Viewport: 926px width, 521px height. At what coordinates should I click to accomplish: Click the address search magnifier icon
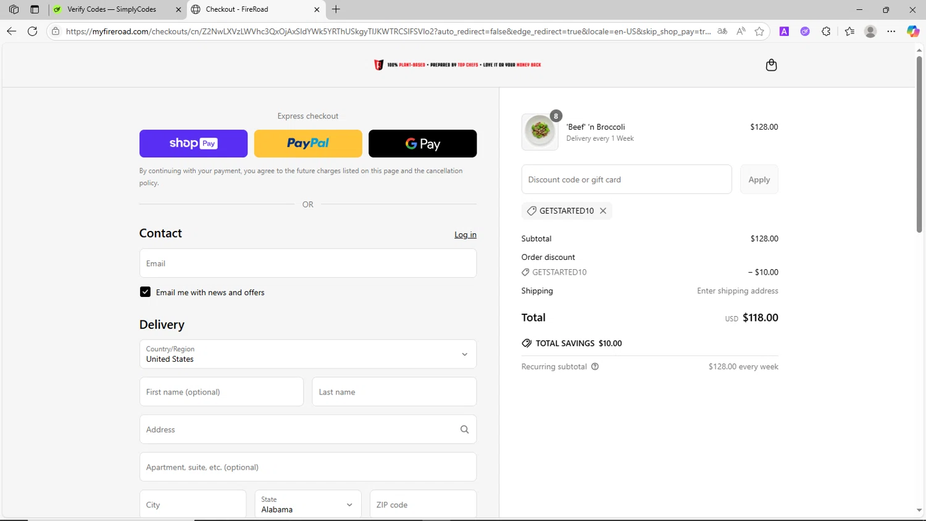click(x=464, y=430)
